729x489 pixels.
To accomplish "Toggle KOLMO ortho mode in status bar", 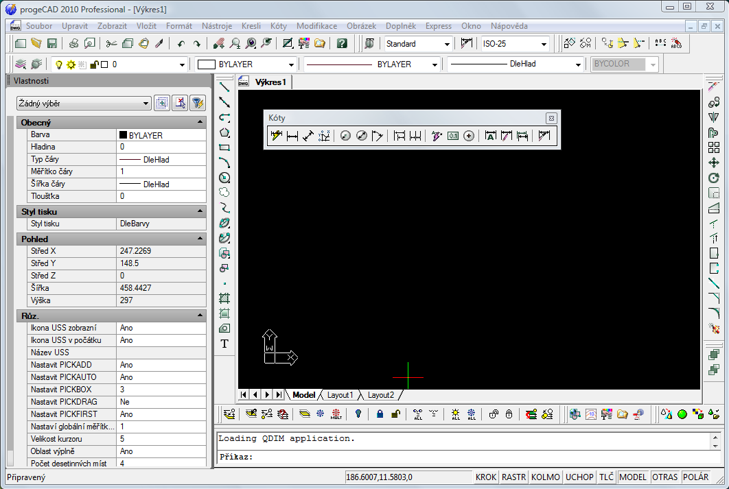I will pyautogui.click(x=545, y=477).
